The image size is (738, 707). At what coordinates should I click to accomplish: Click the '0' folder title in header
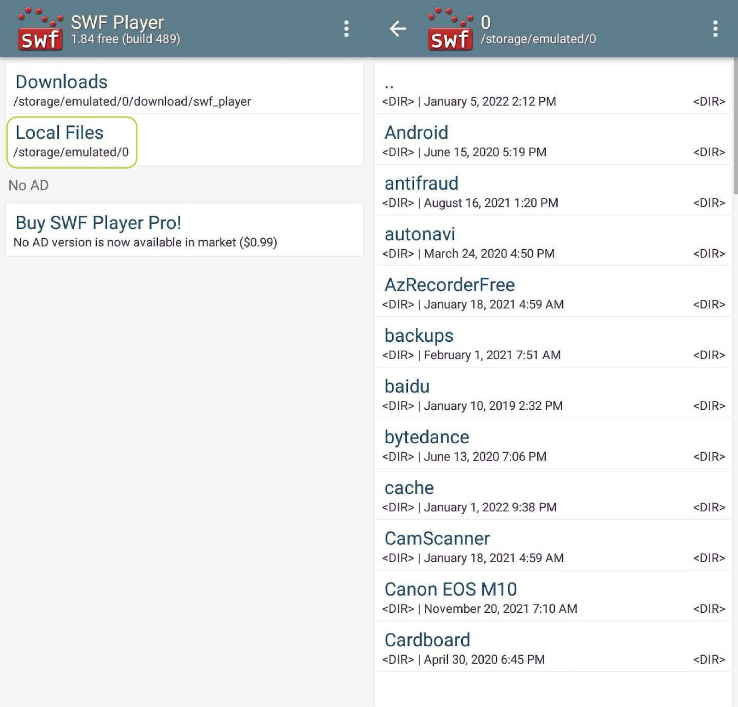[x=486, y=22]
